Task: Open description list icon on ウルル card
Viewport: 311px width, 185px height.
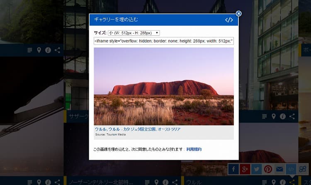Action: (x=265, y=182)
